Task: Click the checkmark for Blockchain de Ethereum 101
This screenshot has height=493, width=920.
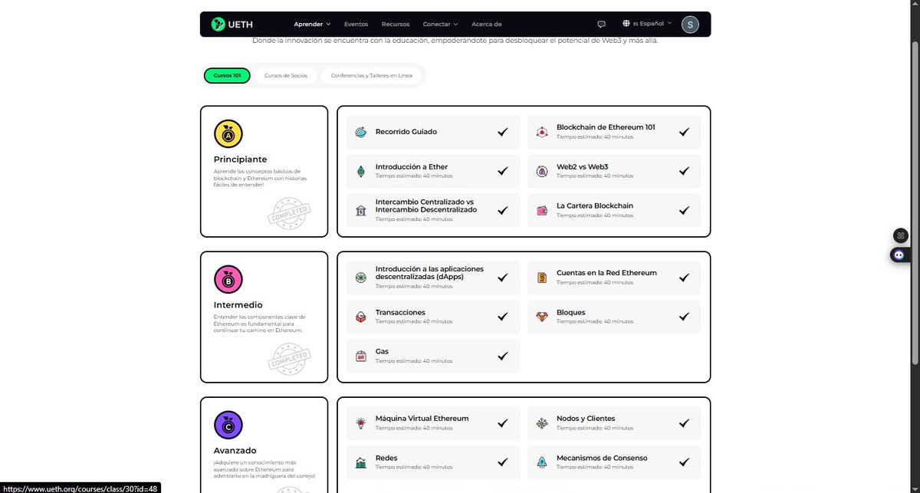Action: click(x=684, y=132)
